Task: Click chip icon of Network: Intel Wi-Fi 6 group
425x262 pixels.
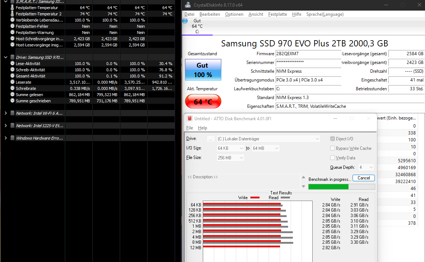Action: [12, 113]
